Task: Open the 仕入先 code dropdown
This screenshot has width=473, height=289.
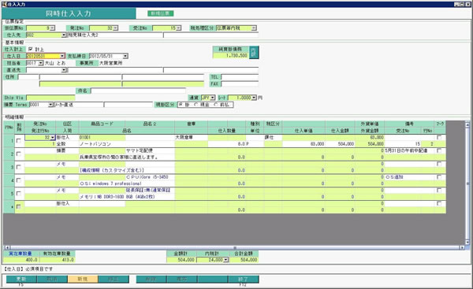Action: coord(64,35)
